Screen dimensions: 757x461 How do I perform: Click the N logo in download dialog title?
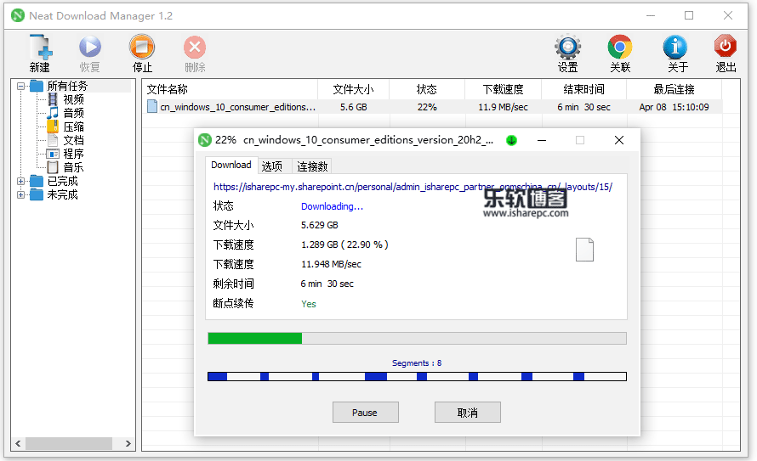tap(205, 140)
